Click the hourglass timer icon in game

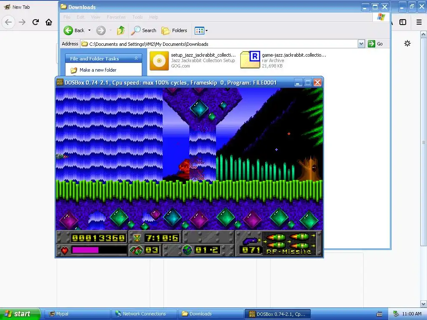click(x=137, y=238)
